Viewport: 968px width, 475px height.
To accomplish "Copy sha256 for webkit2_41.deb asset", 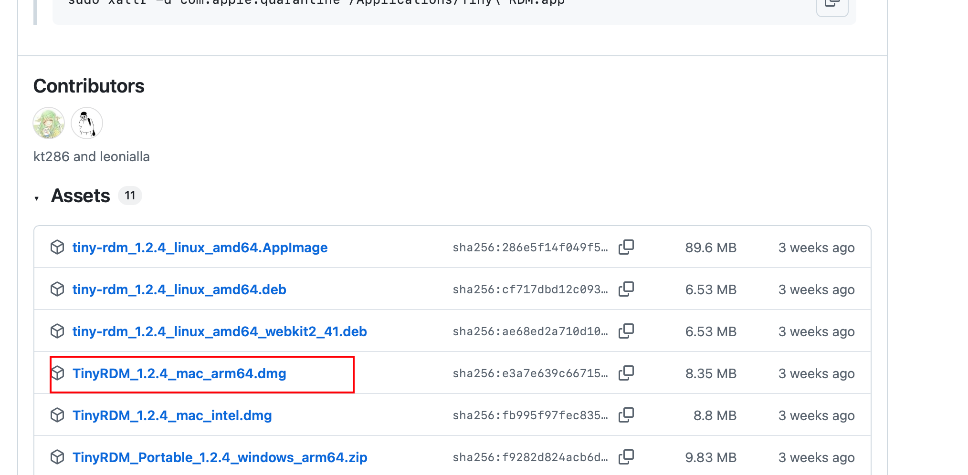I will coord(626,331).
